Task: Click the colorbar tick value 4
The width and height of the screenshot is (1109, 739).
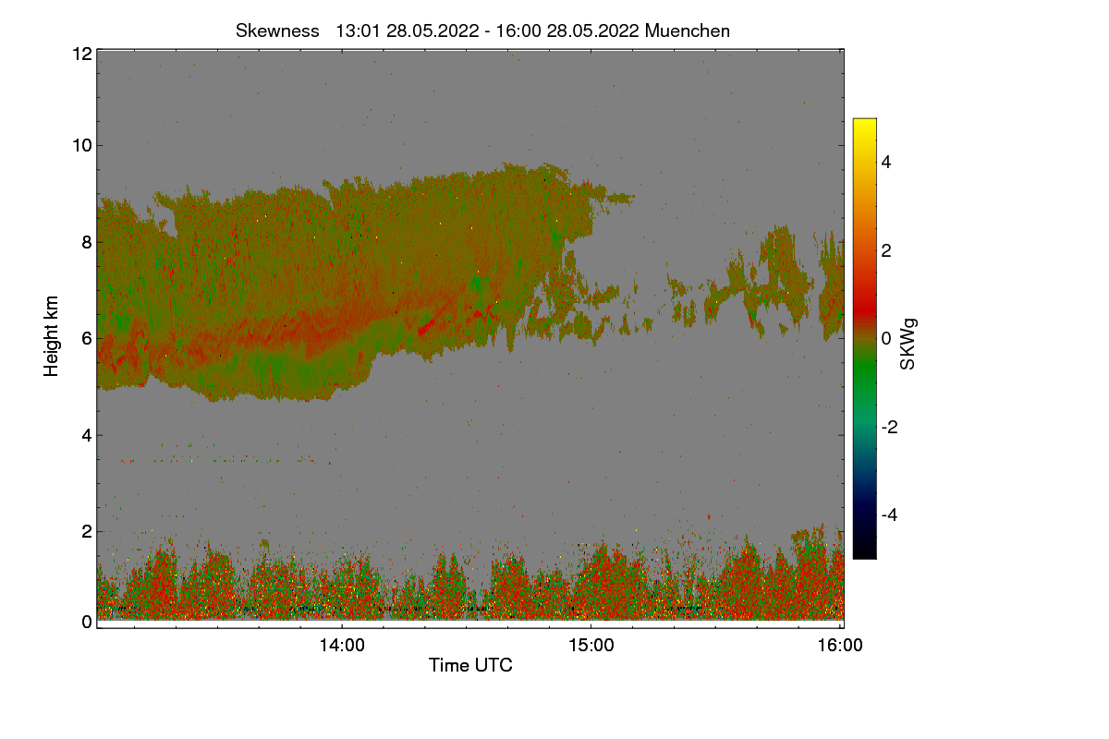Action: click(886, 162)
